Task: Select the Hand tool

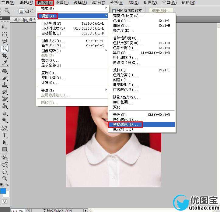Action: [x=5, y=171]
